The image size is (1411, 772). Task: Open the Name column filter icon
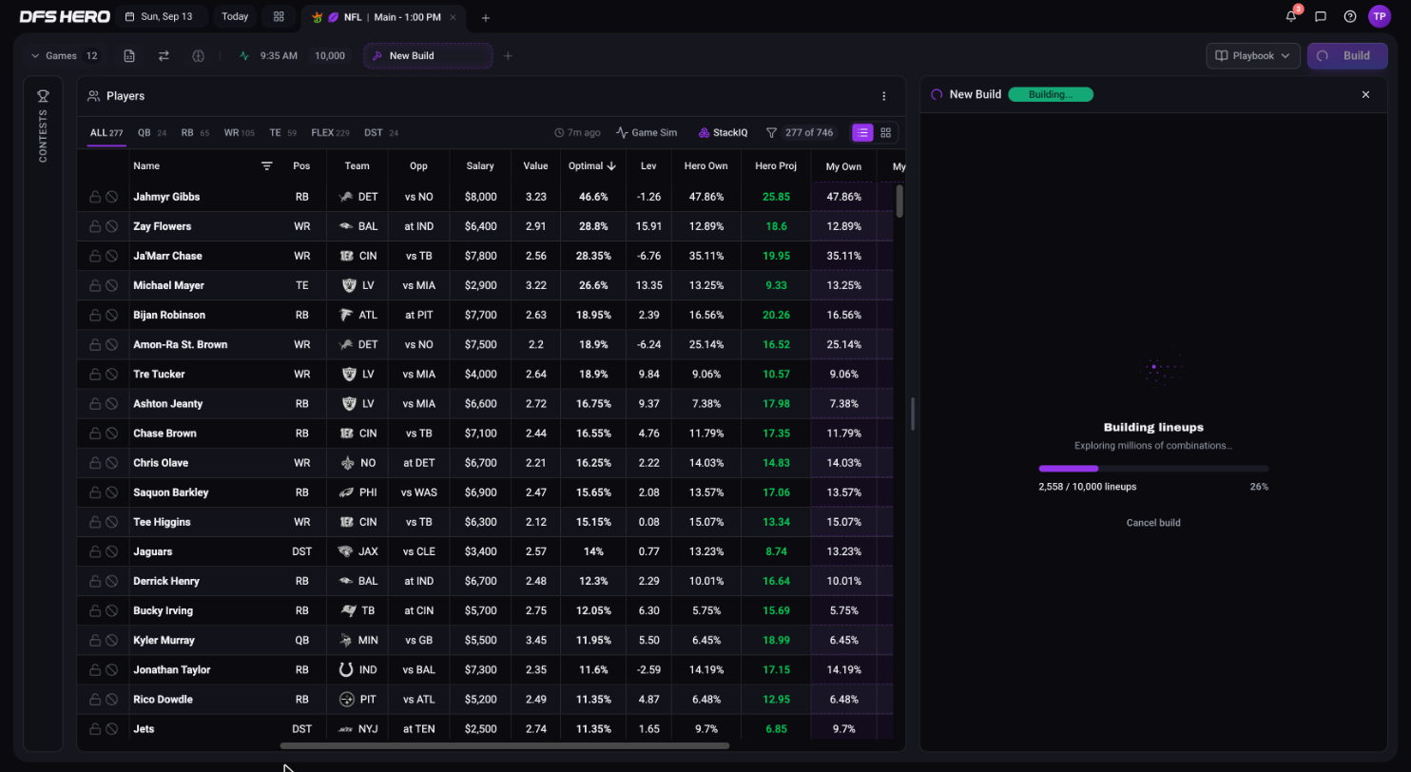pyautogui.click(x=267, y=165)
